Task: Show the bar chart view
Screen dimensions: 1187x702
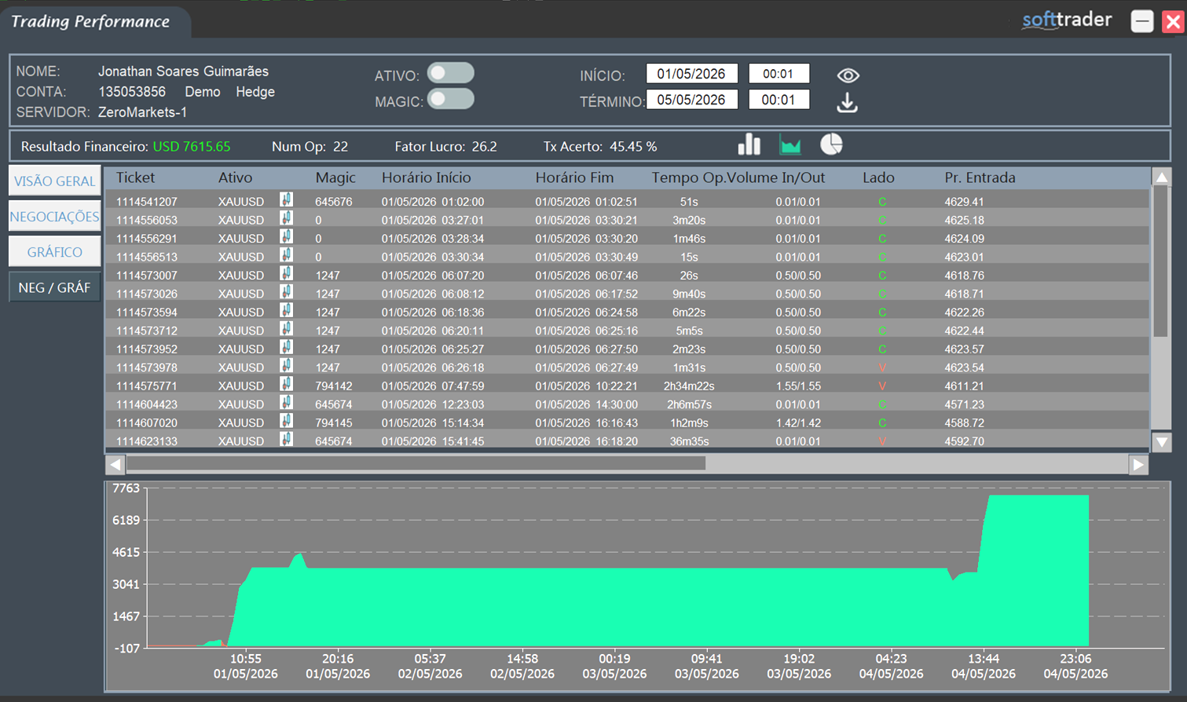Action: tap(749, 144)
